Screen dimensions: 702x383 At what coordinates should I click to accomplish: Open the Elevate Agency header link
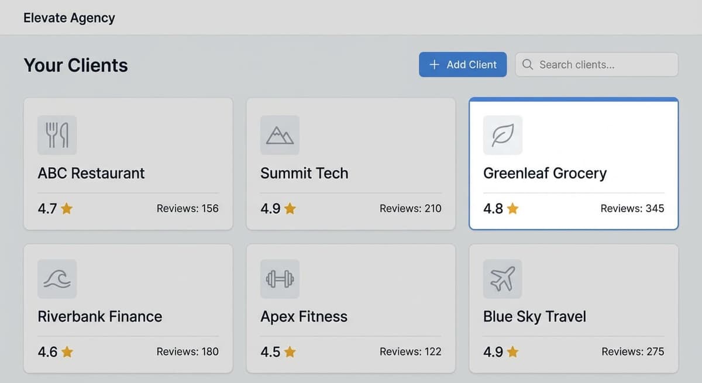pyautogui.click(x=68, y=18)
